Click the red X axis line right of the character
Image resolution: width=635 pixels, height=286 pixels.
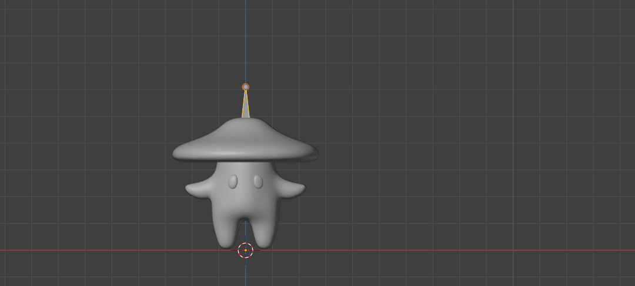click(441, 250)
